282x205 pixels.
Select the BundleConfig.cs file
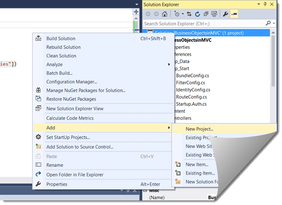coord(193,76)
